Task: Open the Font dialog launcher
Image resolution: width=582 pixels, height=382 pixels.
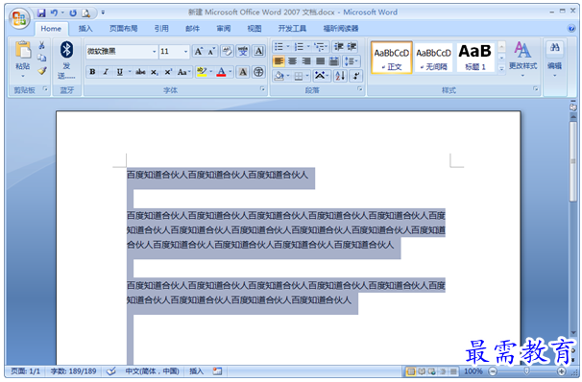Action: 262,89
